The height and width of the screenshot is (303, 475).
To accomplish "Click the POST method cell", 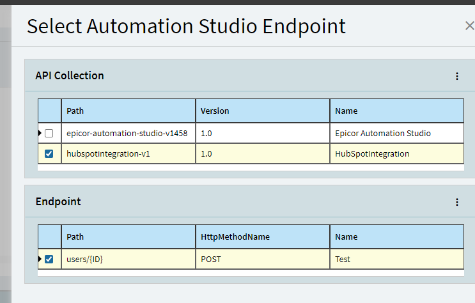I will tap(263, 260).
